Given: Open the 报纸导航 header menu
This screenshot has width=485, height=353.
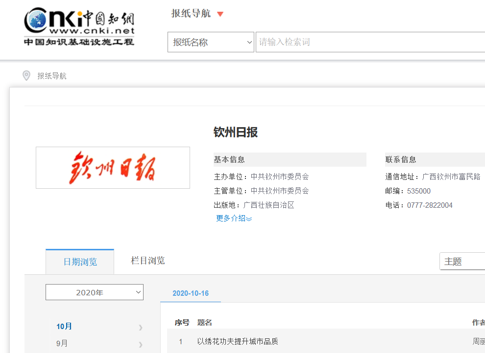Looking at the screenshot, I should [x=191, y=14].
